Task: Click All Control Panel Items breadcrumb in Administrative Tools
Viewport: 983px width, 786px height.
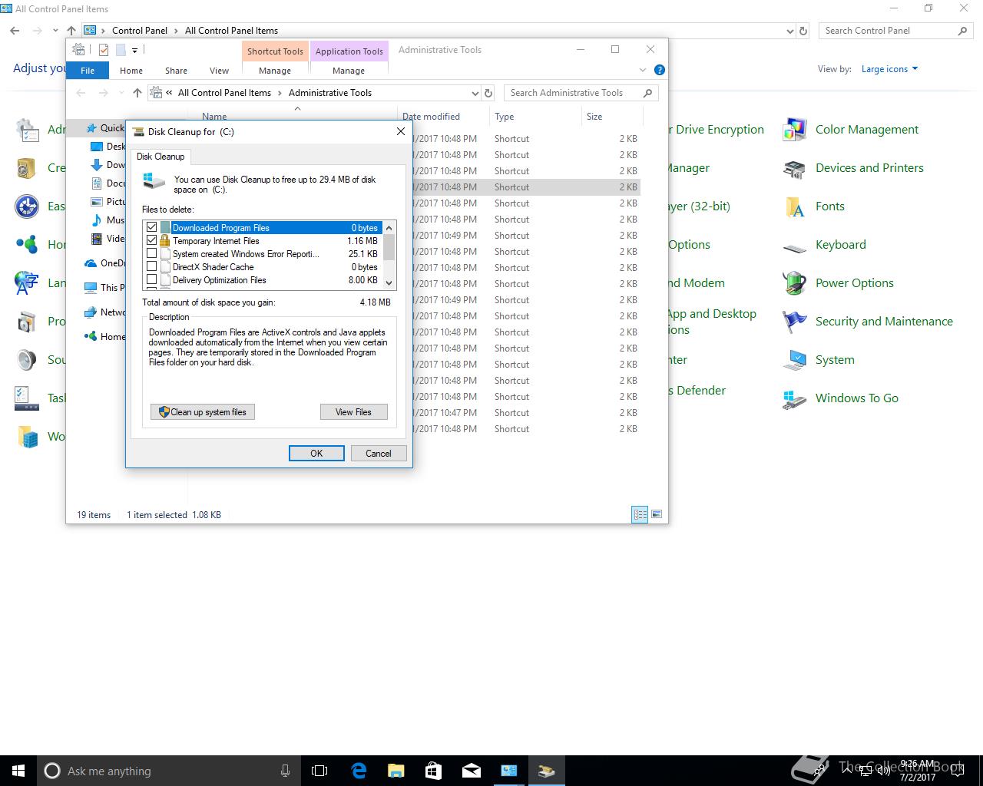Action: pos(224,93)
